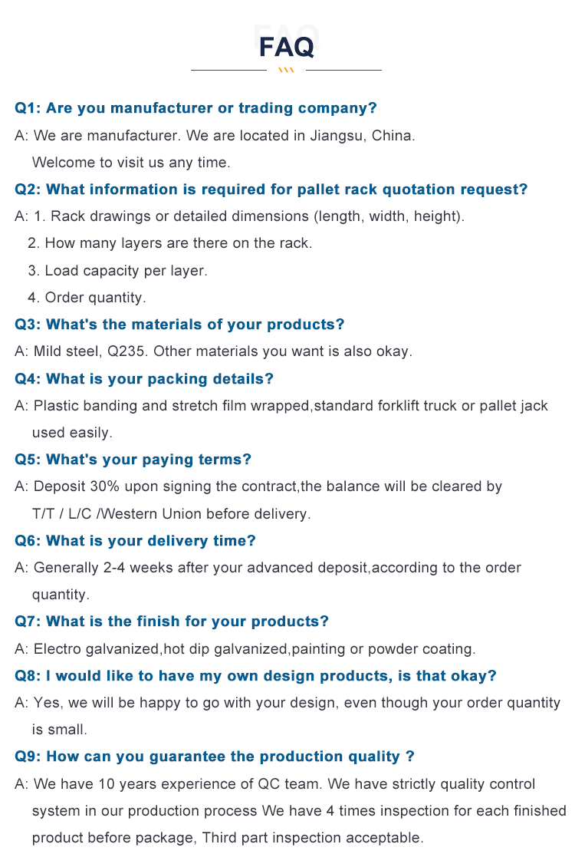Click the 'Order quantity' list item
Viewport: 575px width, 854px height.
point(87,298)
